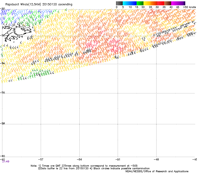Click the orange 25-30 knots legend swatch

pos(154,3)
